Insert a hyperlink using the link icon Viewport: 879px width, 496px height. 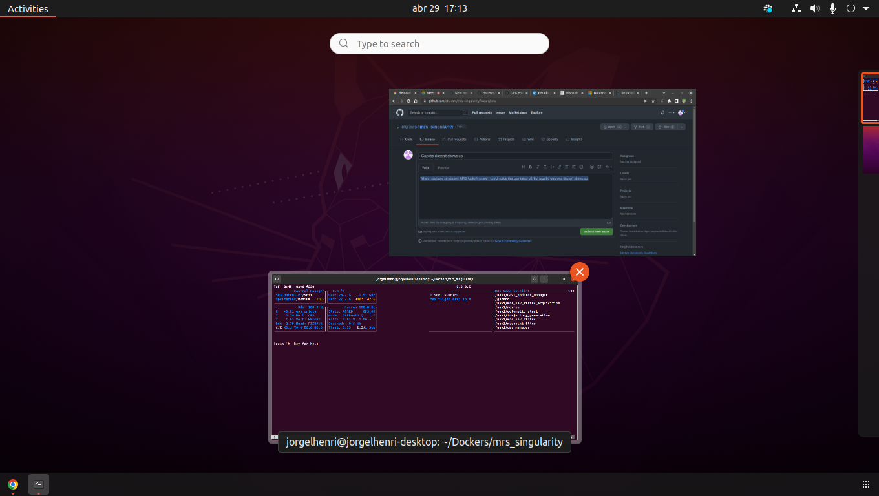coord(560,167)
